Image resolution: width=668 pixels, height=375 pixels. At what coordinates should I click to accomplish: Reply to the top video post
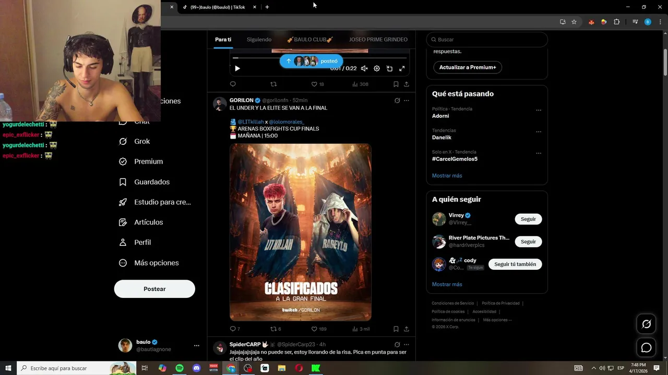click(233, 84)
